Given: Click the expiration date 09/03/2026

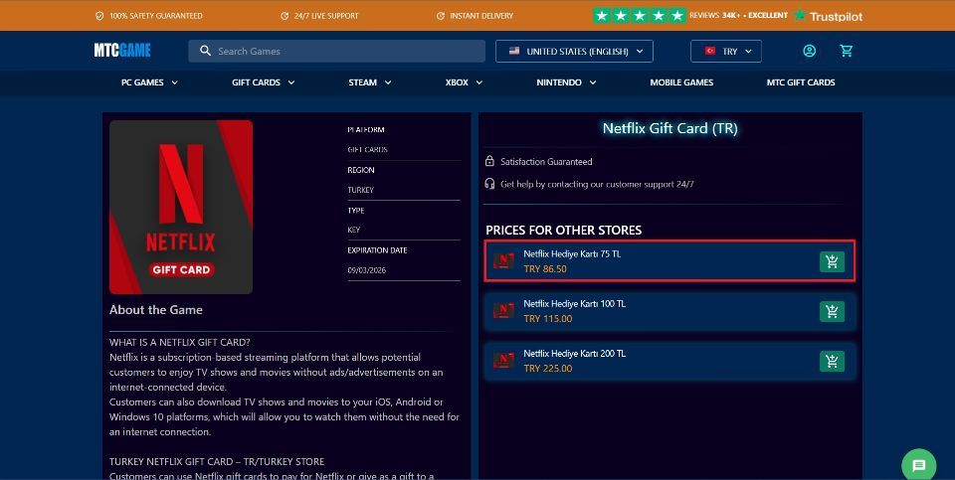Looking at the screenshot, I should (x=367, y=270).
